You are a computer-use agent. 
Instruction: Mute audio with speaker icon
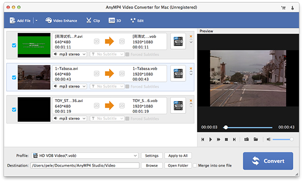point(269,139)
